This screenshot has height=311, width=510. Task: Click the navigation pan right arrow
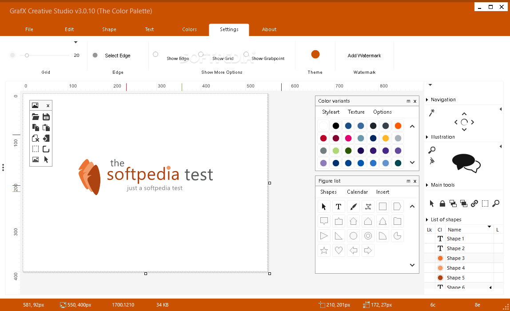(x=473, y=122)
